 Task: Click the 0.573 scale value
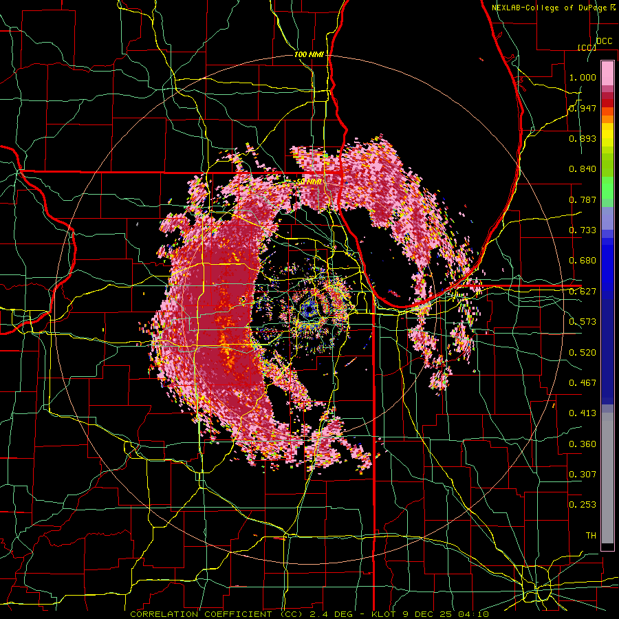click(583, 322)
